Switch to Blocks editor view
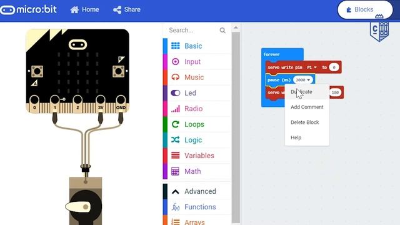The width and height of the screenshot is (400, 225). click(x=365, y=10)
